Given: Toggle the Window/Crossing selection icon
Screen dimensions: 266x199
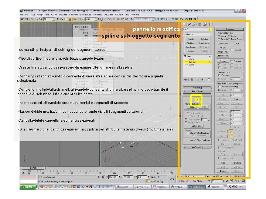Looking at the screenshot, I should pos(70,19).
